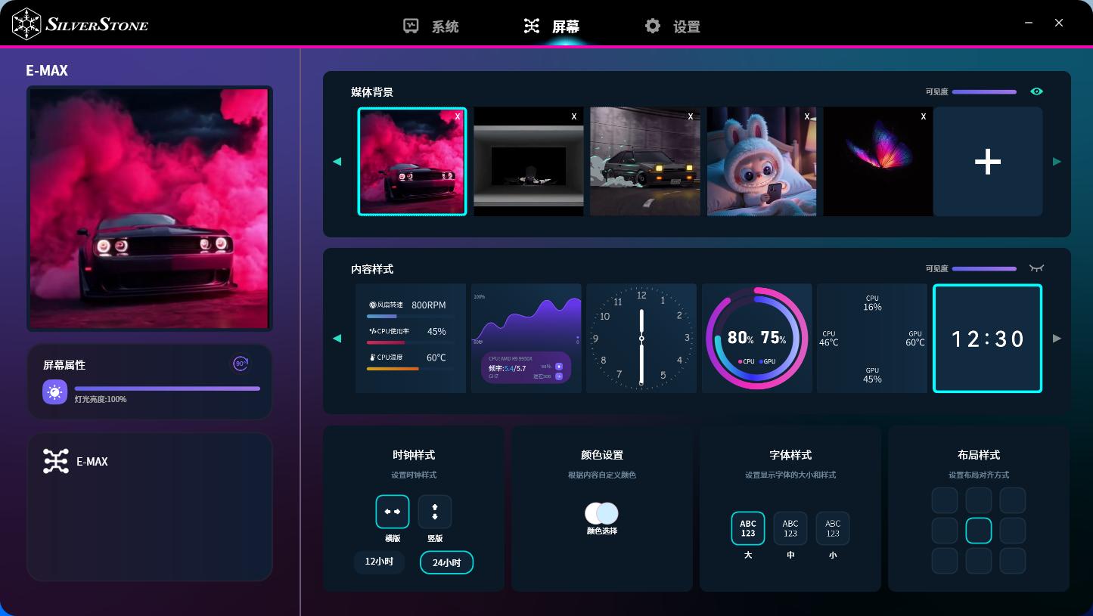Minimize the SilverStone window
Screen dimensions: 1093x616
(1029, 23)
